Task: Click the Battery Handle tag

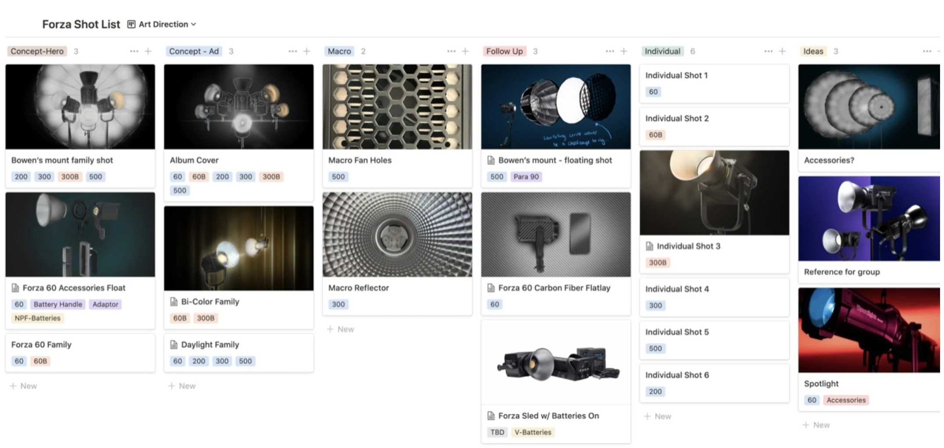Action: click(x=58, y=304)
